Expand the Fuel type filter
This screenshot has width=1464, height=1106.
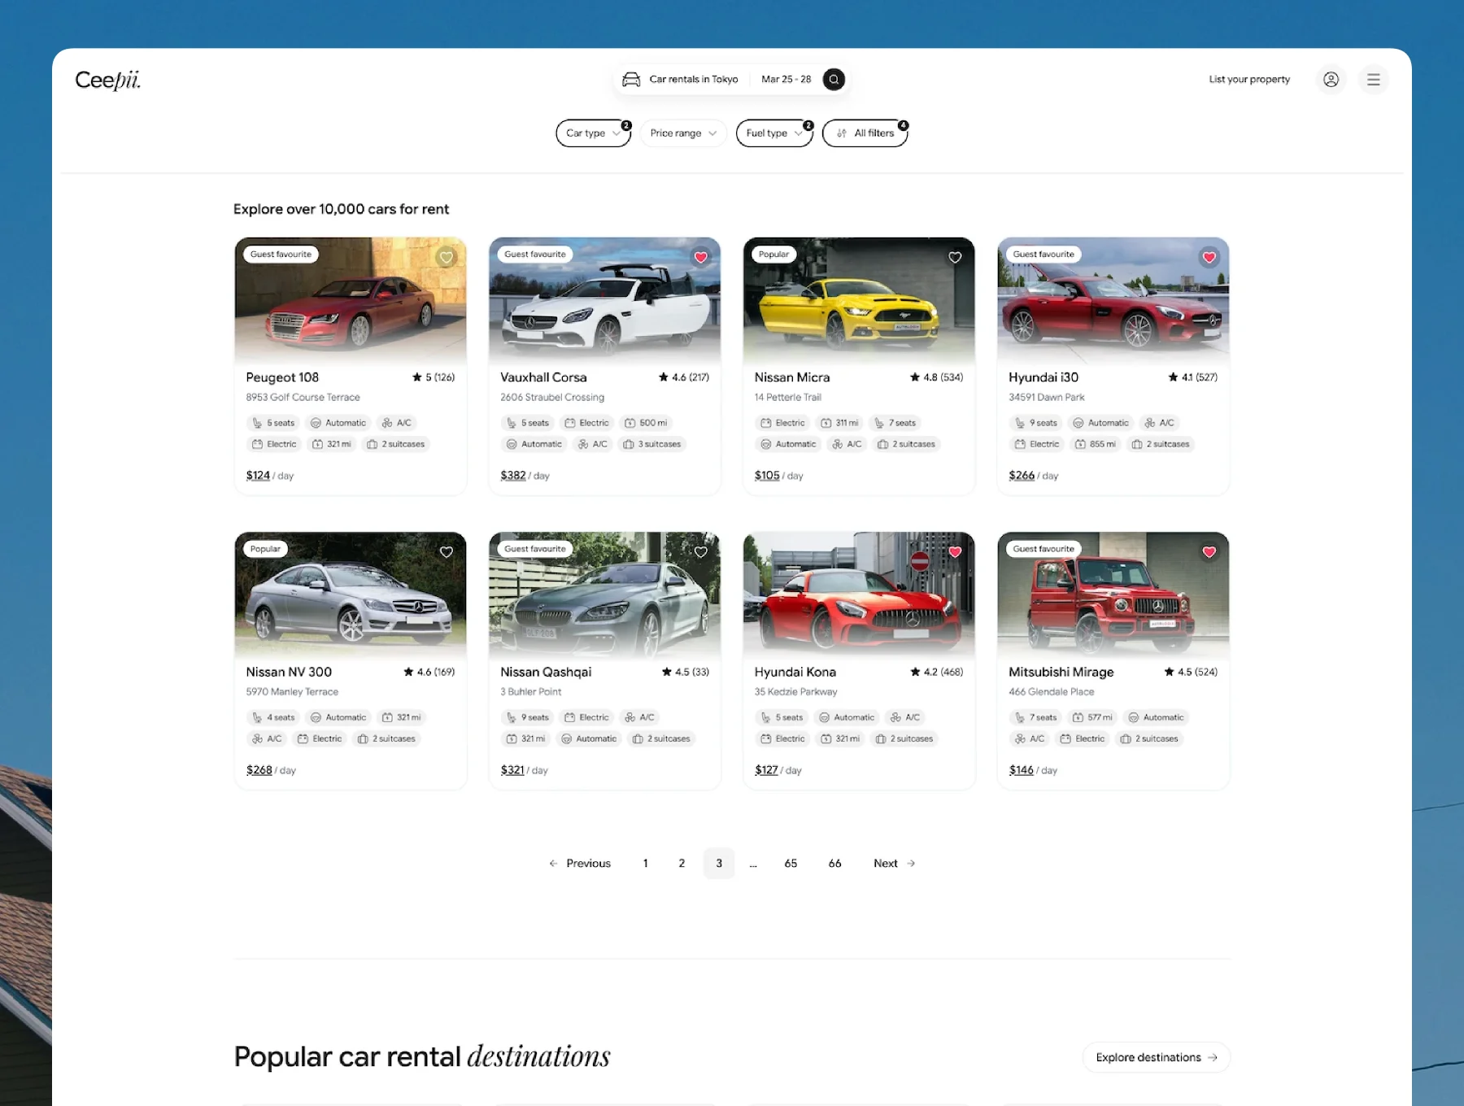[774, 133]
